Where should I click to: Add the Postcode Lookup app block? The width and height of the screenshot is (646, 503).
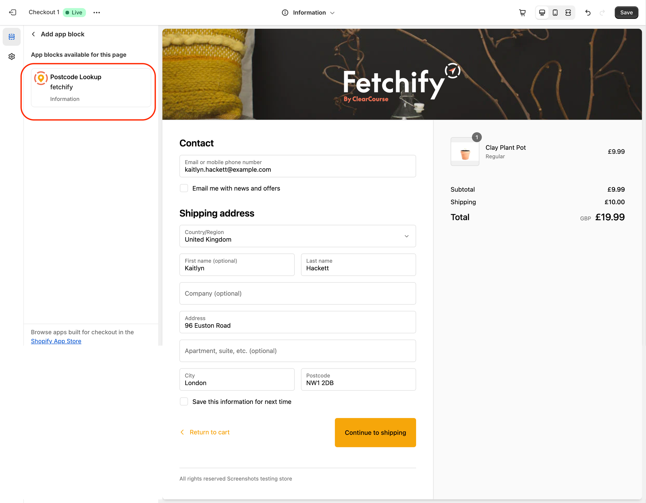pyautogui.click(x=91, y=87)
